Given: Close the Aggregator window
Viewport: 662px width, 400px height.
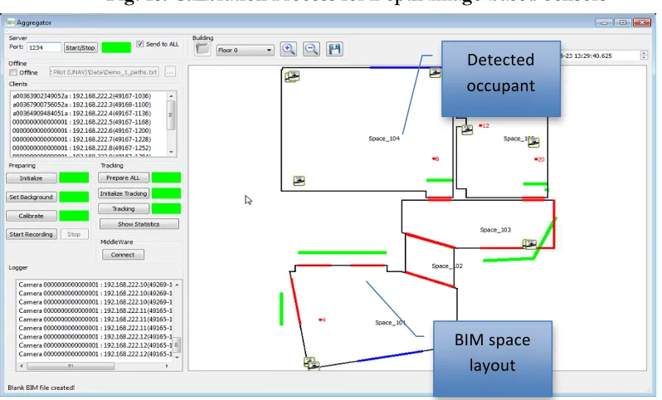Looking at the screenshot, I should pos(642,22).
